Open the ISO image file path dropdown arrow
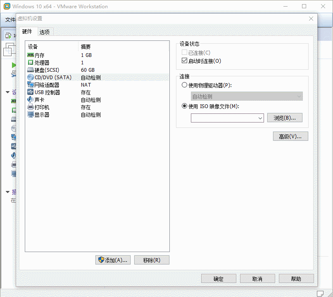 click(260, 118)
